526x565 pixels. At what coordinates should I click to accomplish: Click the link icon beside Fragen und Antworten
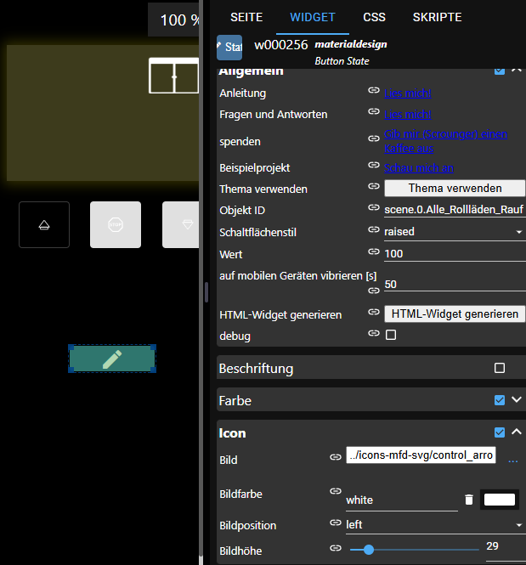pyautogui.click(x=374, y=111)
